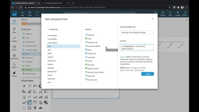Select the highlighted table visual type
This screenshot has width=199, height=112.
coord(30,102)
